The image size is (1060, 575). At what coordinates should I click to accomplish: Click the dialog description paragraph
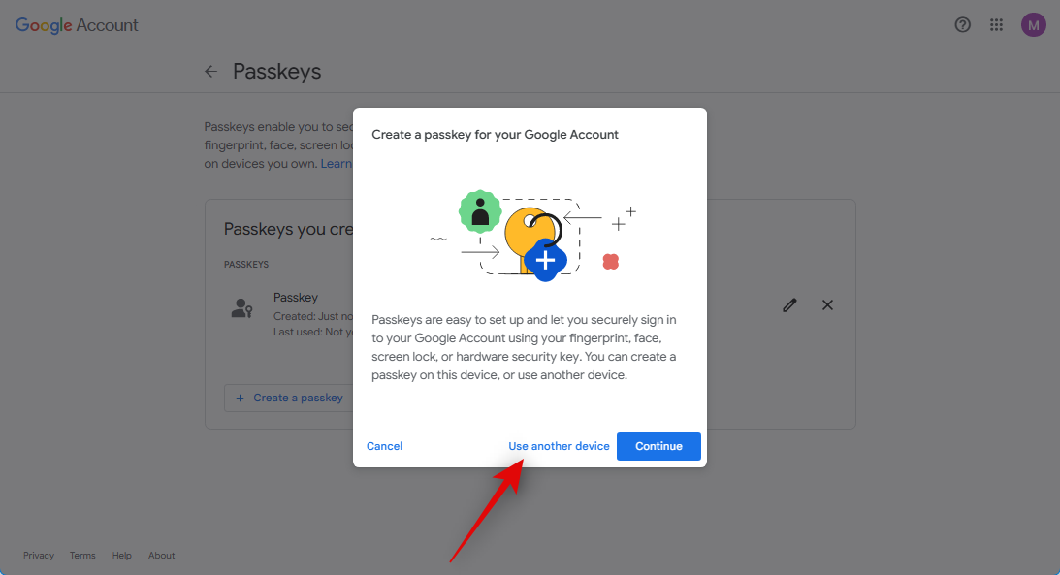[x=524, y=347]
